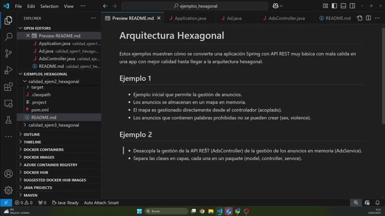Image resolution: width=385 pixels, height=216 pixels.
Task: Close Preview README.md in Open Editors
Action: (x=28, y=35)
